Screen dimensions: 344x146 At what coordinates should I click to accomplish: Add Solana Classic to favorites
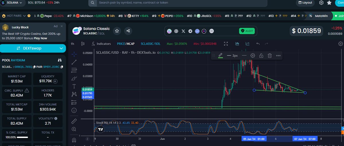coord(117,31)
